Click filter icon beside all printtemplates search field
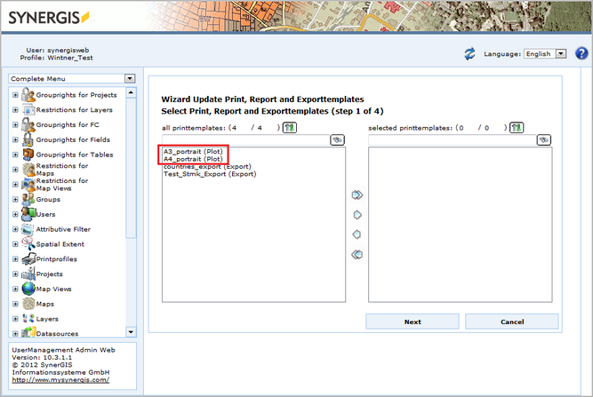This screenshot has height=397, width=593. [x=337, y=139]
